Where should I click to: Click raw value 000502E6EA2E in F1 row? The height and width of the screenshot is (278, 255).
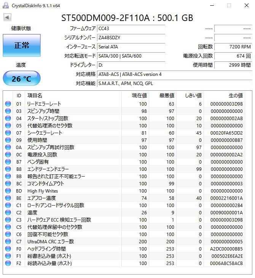click(227, 256)
